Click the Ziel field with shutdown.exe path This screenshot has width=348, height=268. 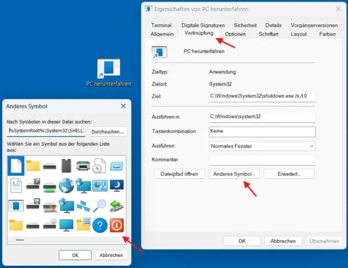point(262,97)
